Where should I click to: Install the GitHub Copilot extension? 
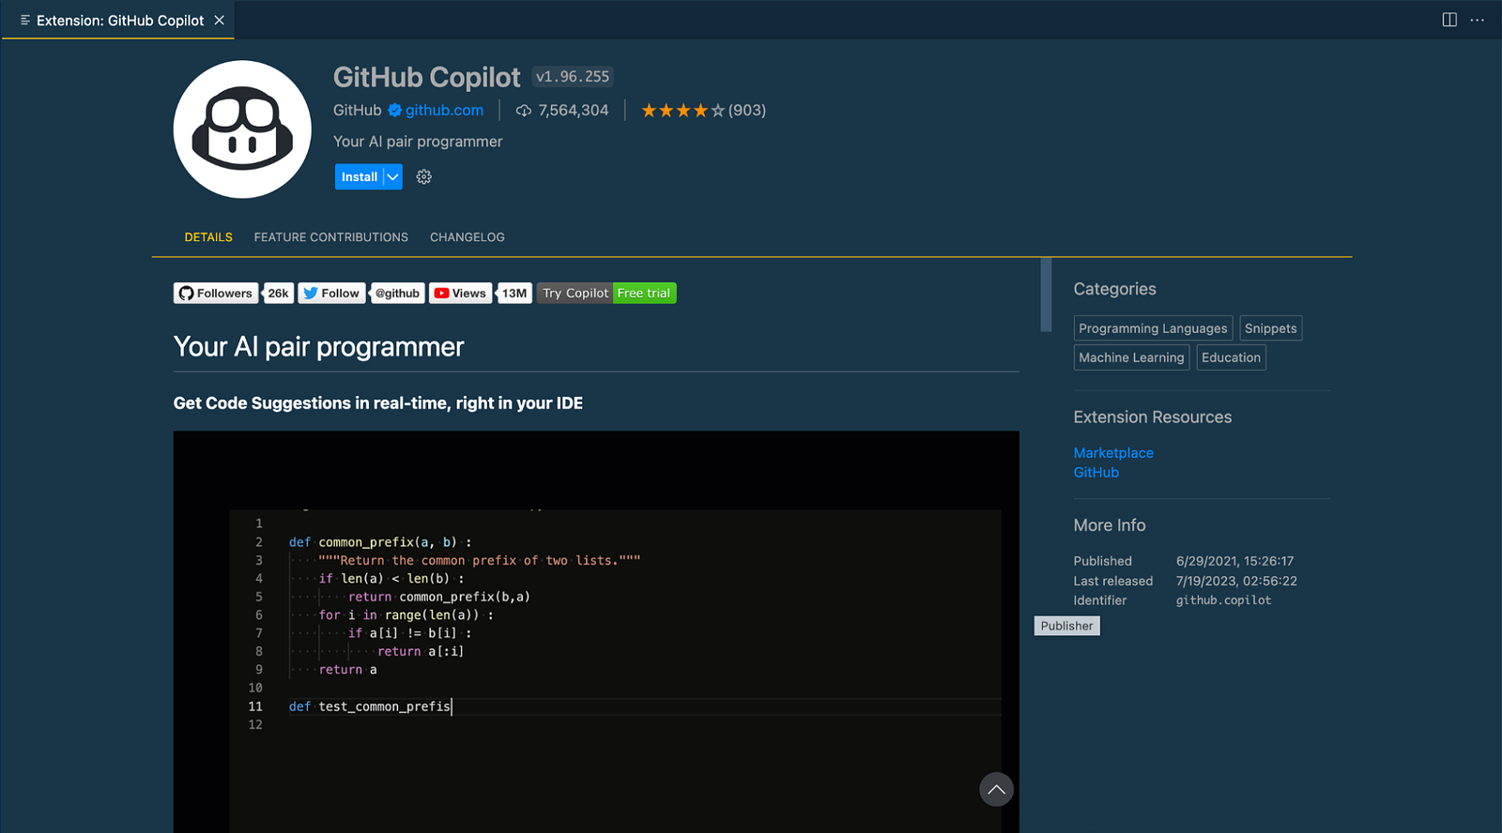click(359, 177)
